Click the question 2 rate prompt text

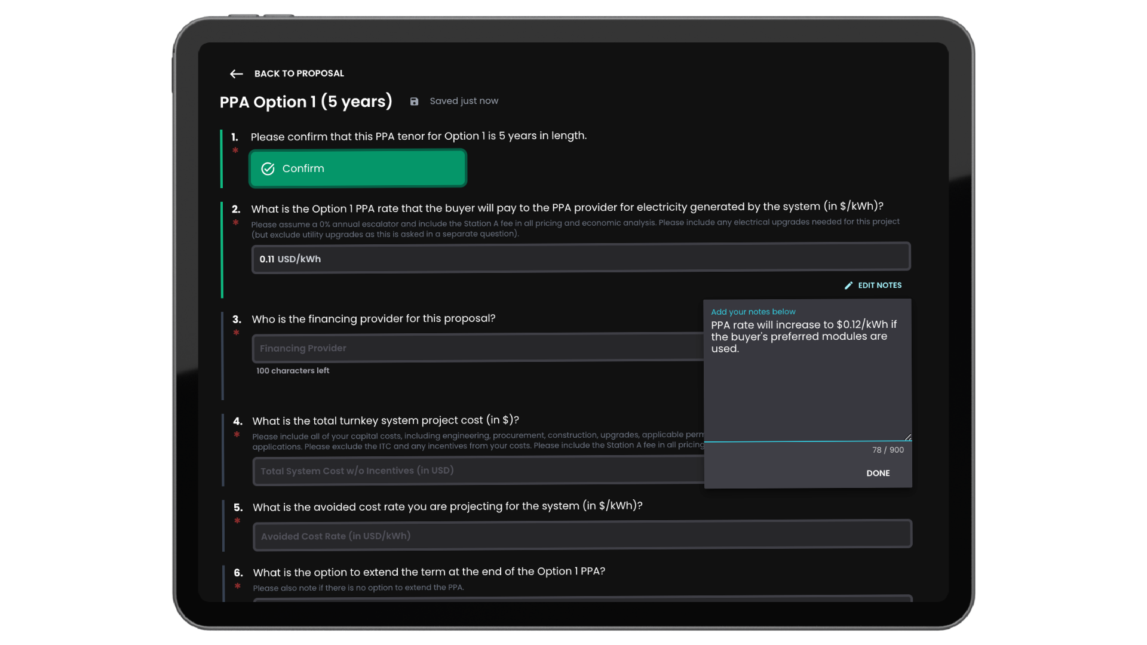pyautogui.click(x=566, y=207)
